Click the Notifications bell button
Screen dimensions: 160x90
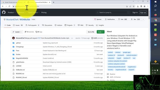pos(110,19)
